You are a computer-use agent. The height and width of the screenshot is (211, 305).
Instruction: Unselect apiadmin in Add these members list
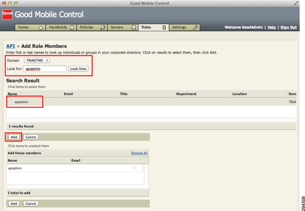tap(75, 168)
